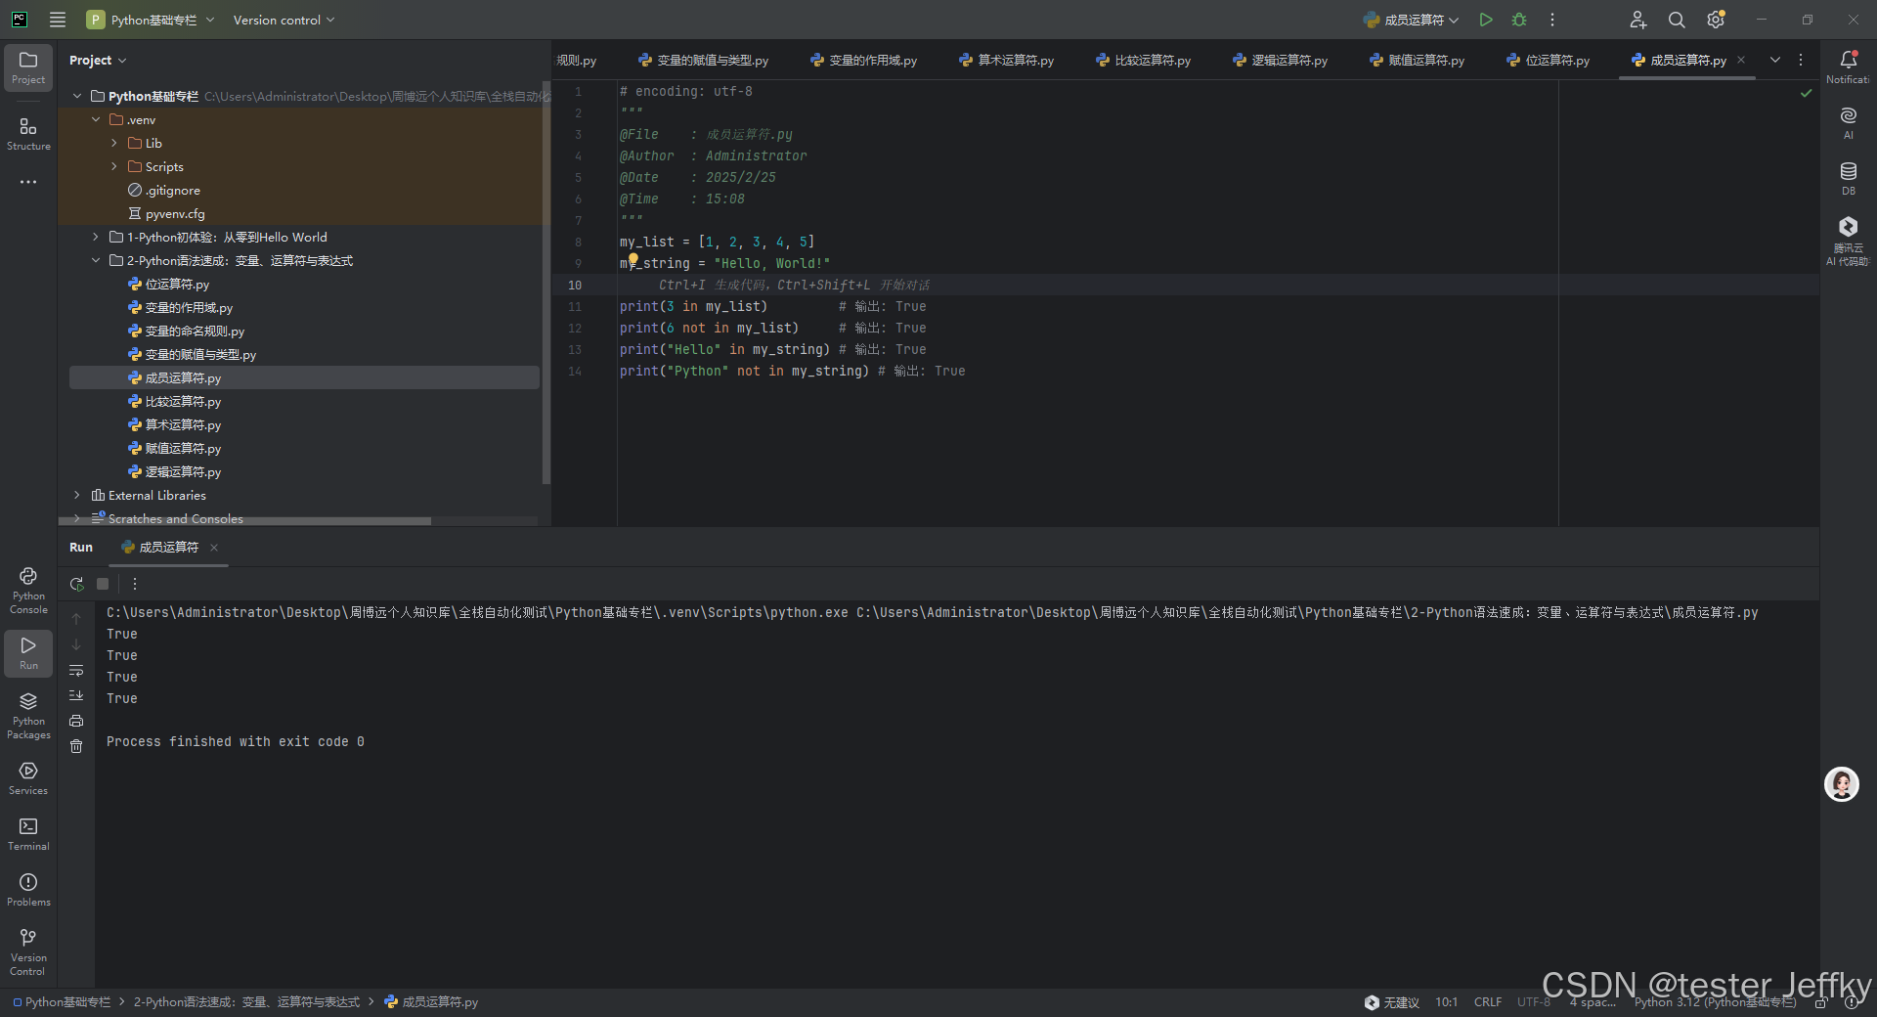Open the DB database panel
The height and width of the screenshot is (1017, 1877).
point(1848,178)
